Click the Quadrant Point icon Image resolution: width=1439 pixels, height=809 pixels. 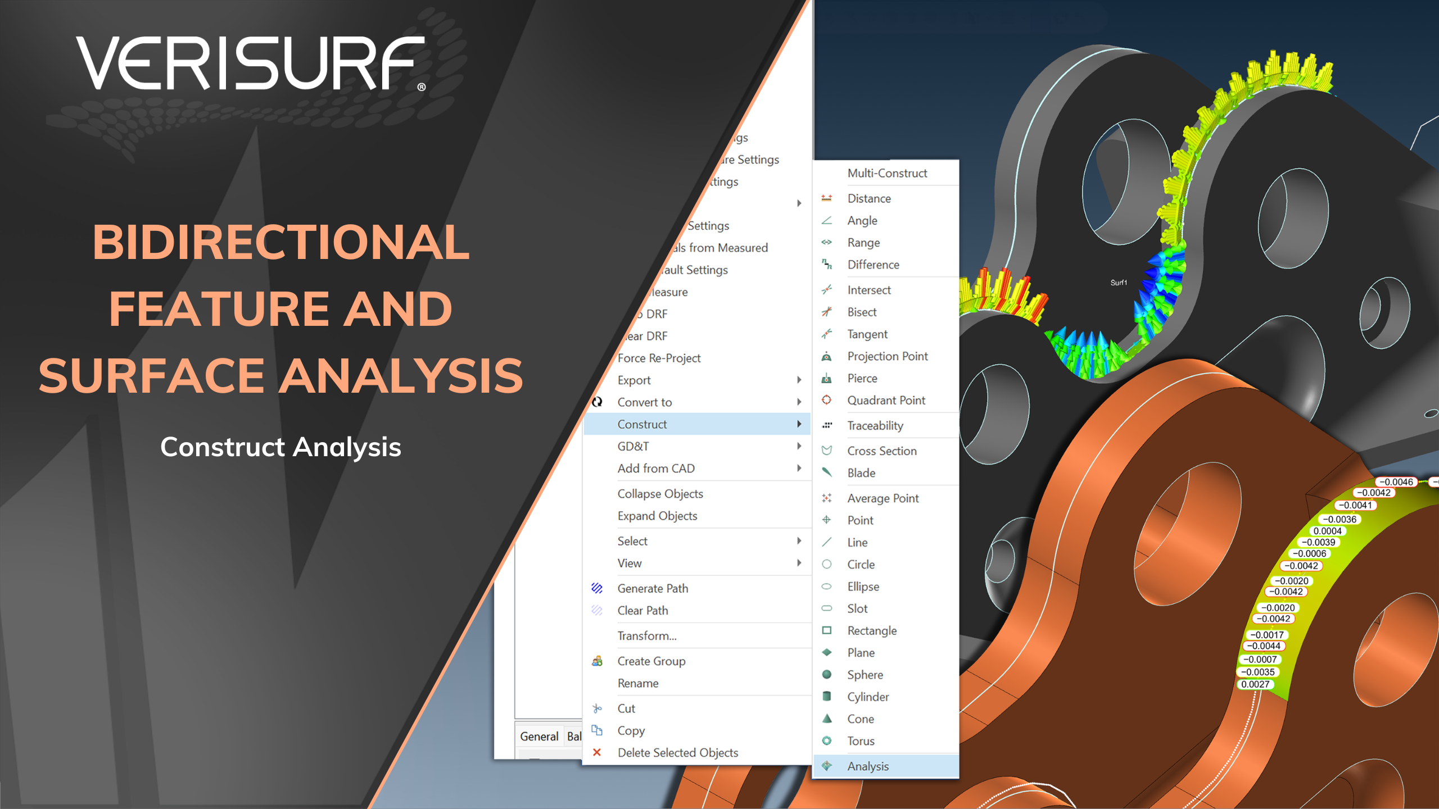(x=826, y=400)
